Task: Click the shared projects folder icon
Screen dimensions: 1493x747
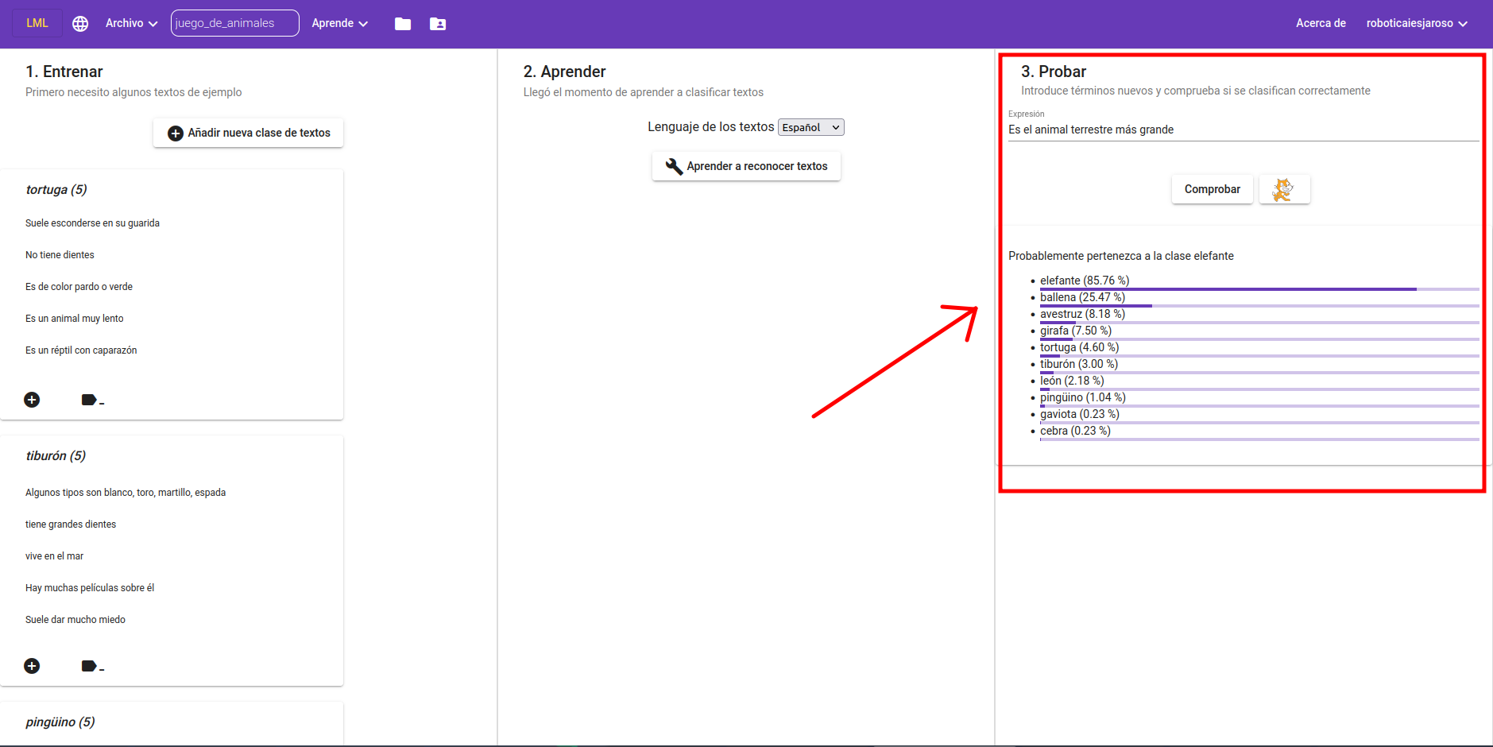Action: (x=437, y=24)
